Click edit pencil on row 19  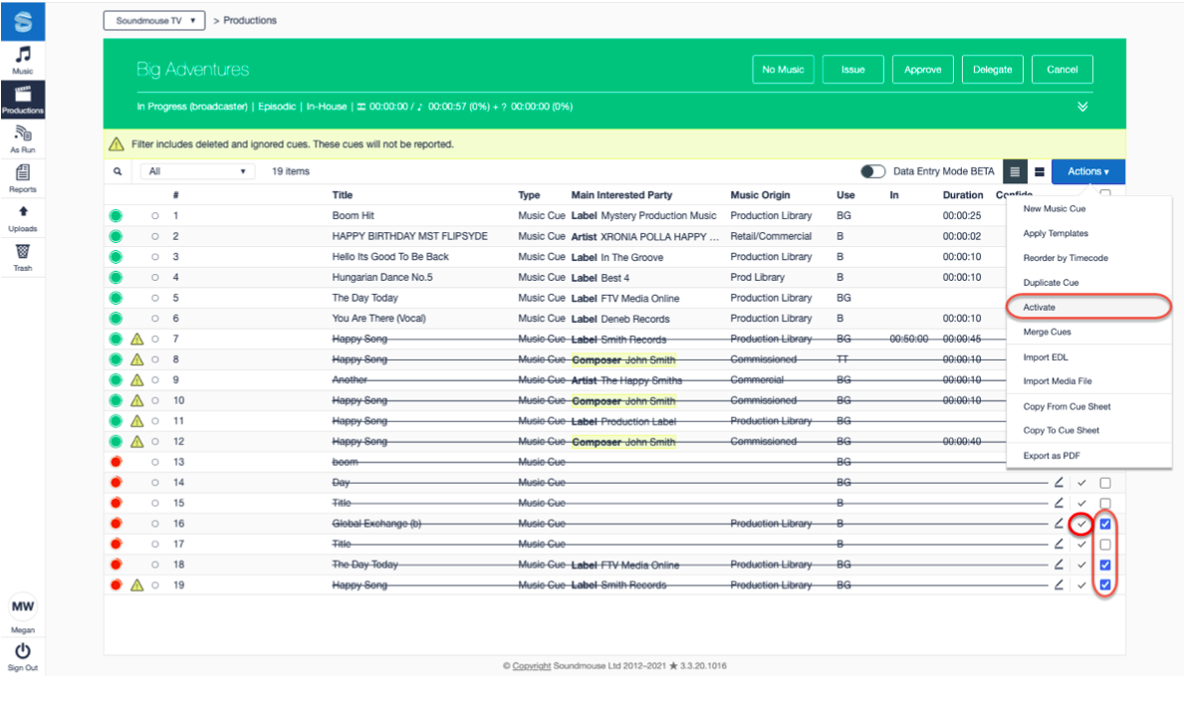(1059, 585)
